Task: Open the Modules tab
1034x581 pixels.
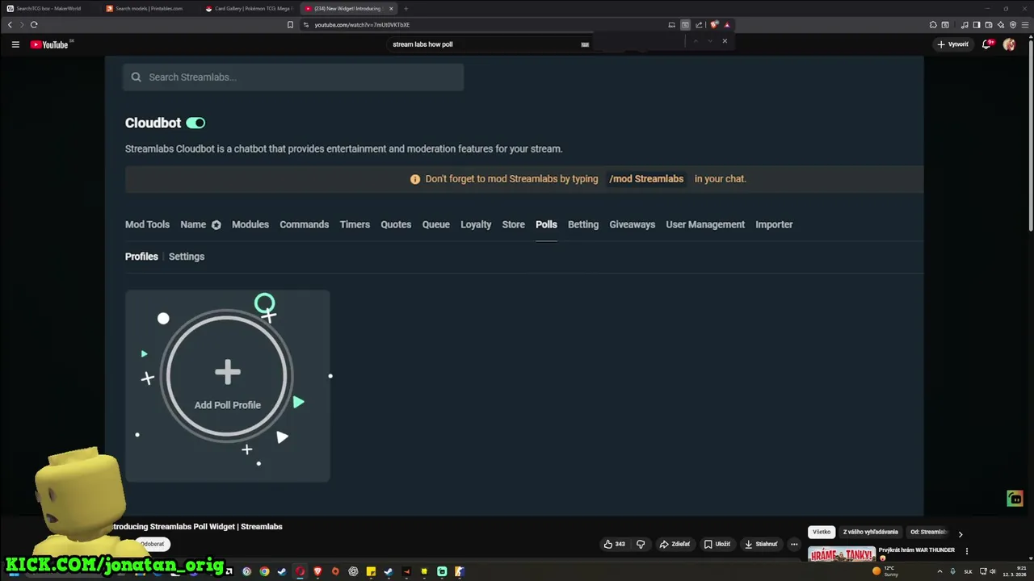Action: [x=250, y=224]
